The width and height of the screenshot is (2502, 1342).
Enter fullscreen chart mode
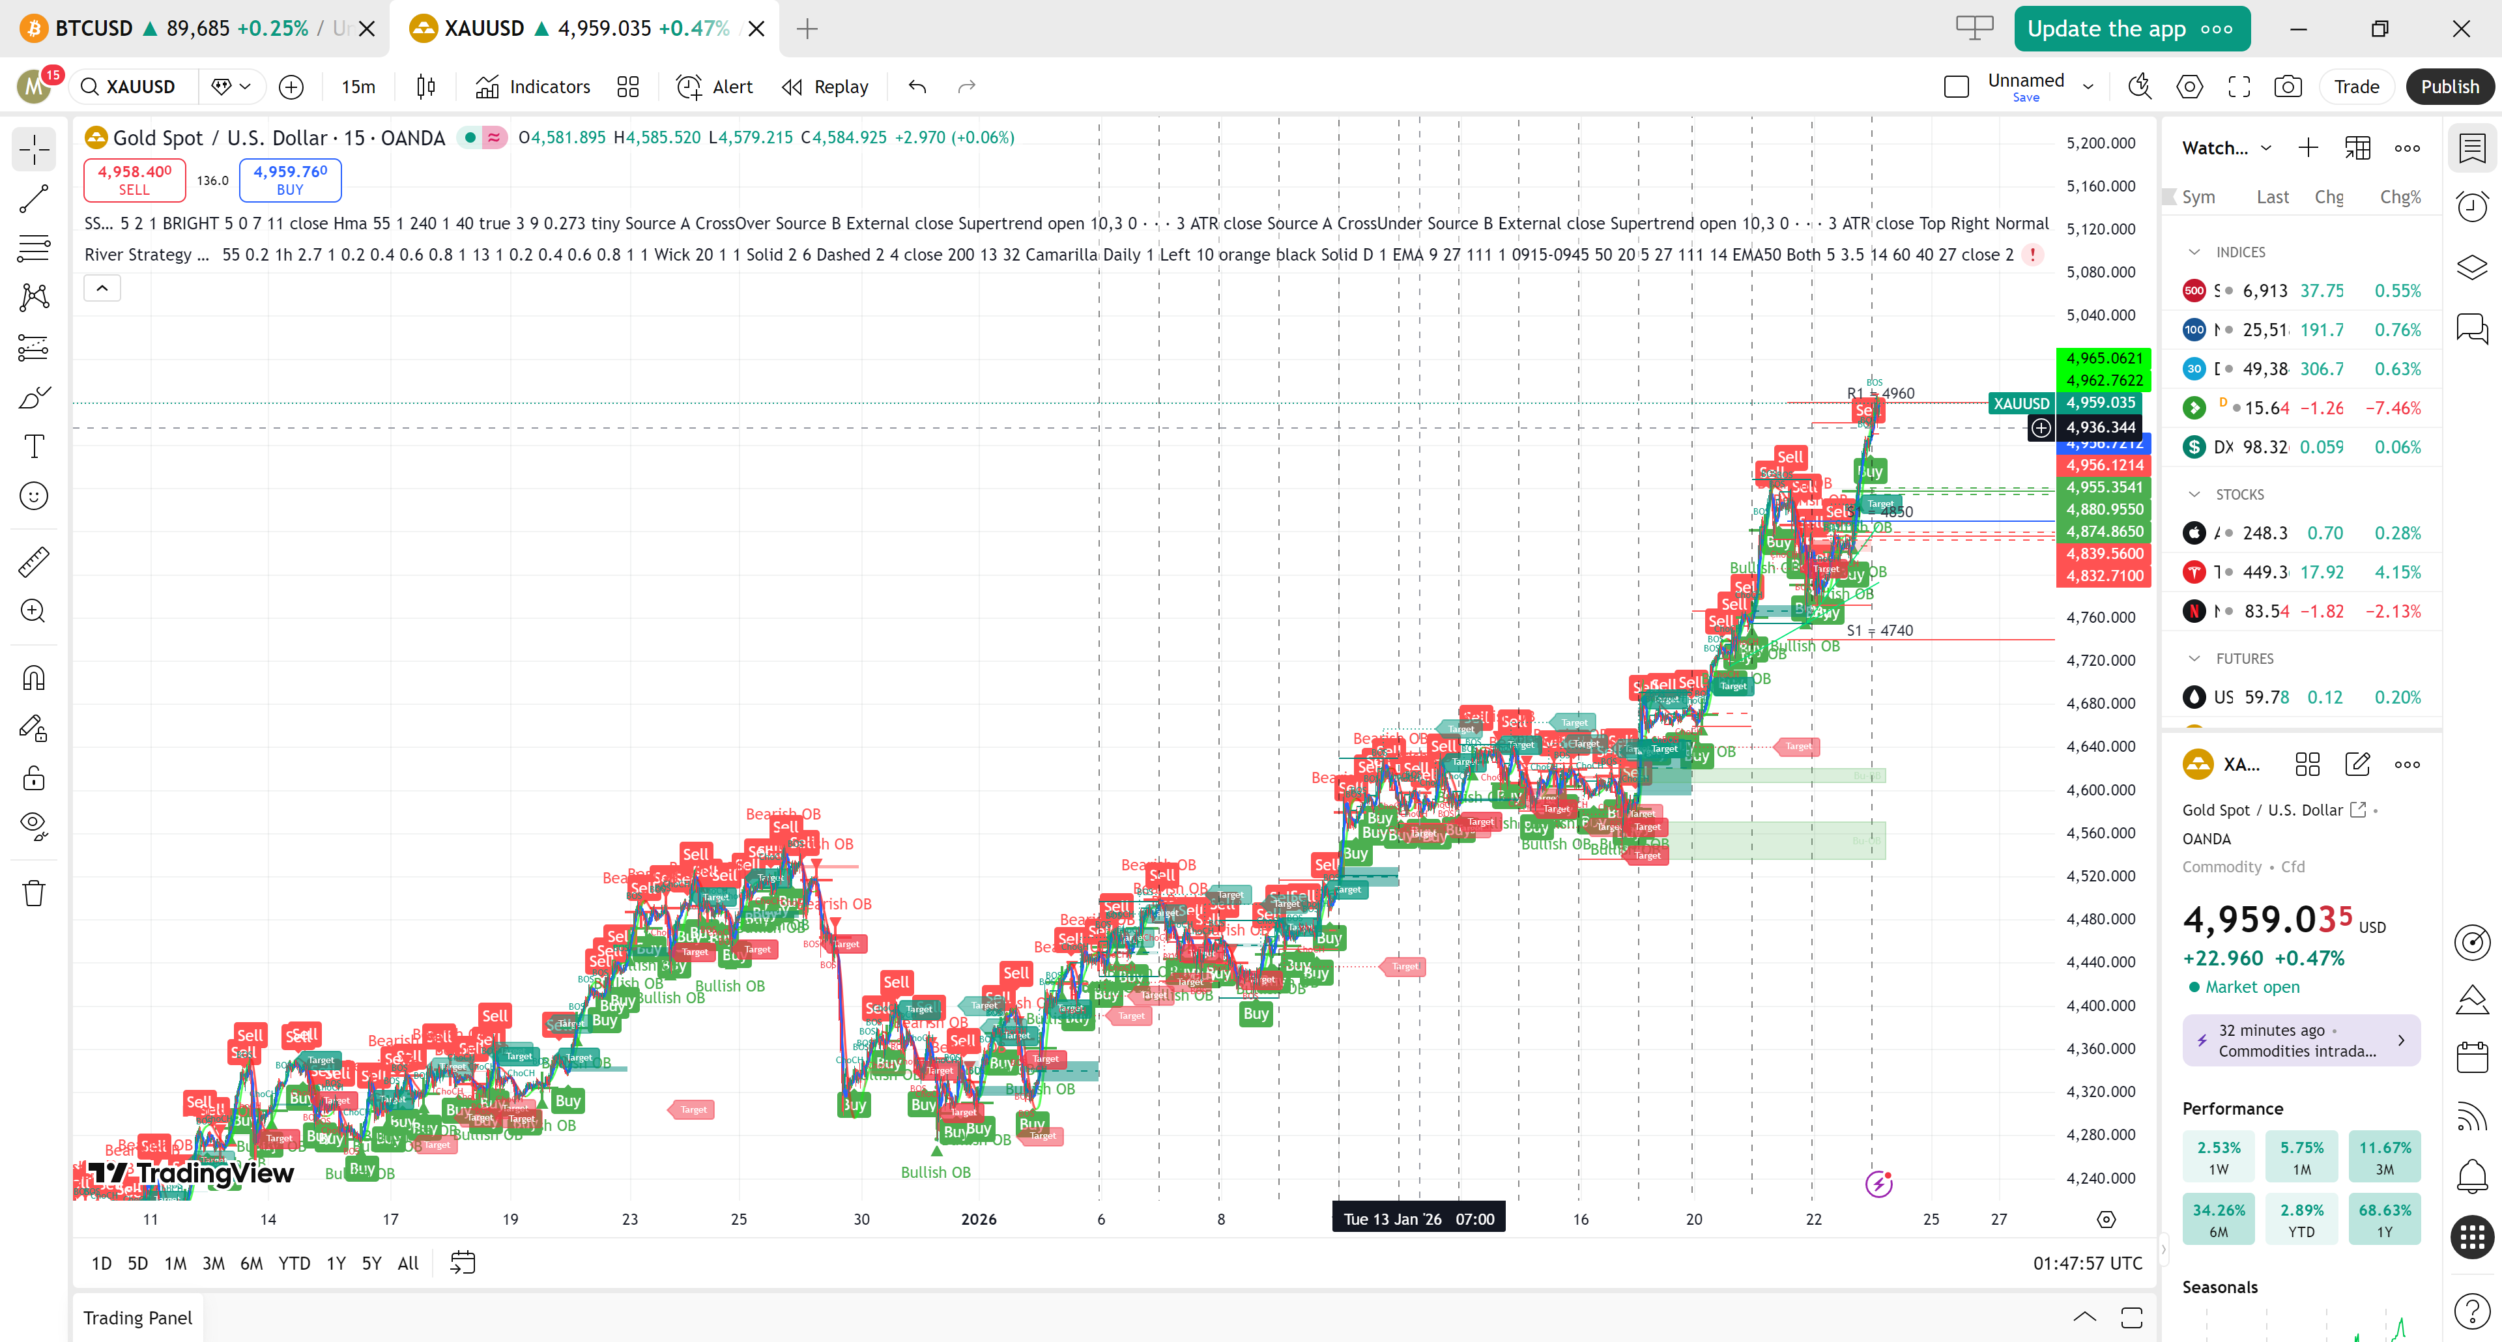2239,87
